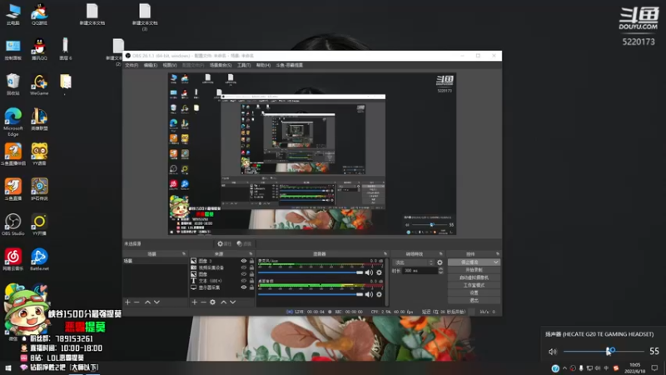Toggle the lock on 图像 3 source

251,261
